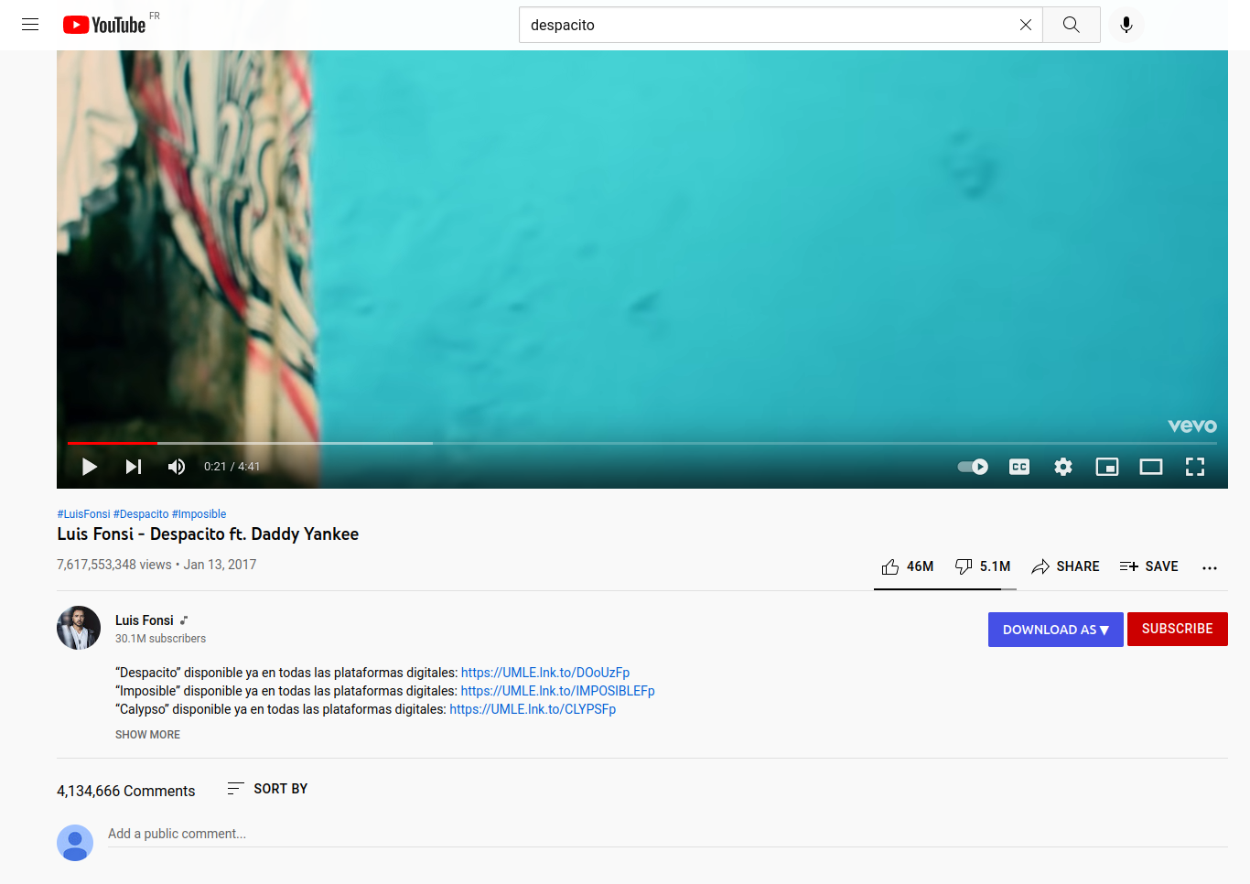This screenshot has height=884, width=1250.
Task: Open the CLYPSFp Calypso link
Action: 533,709
